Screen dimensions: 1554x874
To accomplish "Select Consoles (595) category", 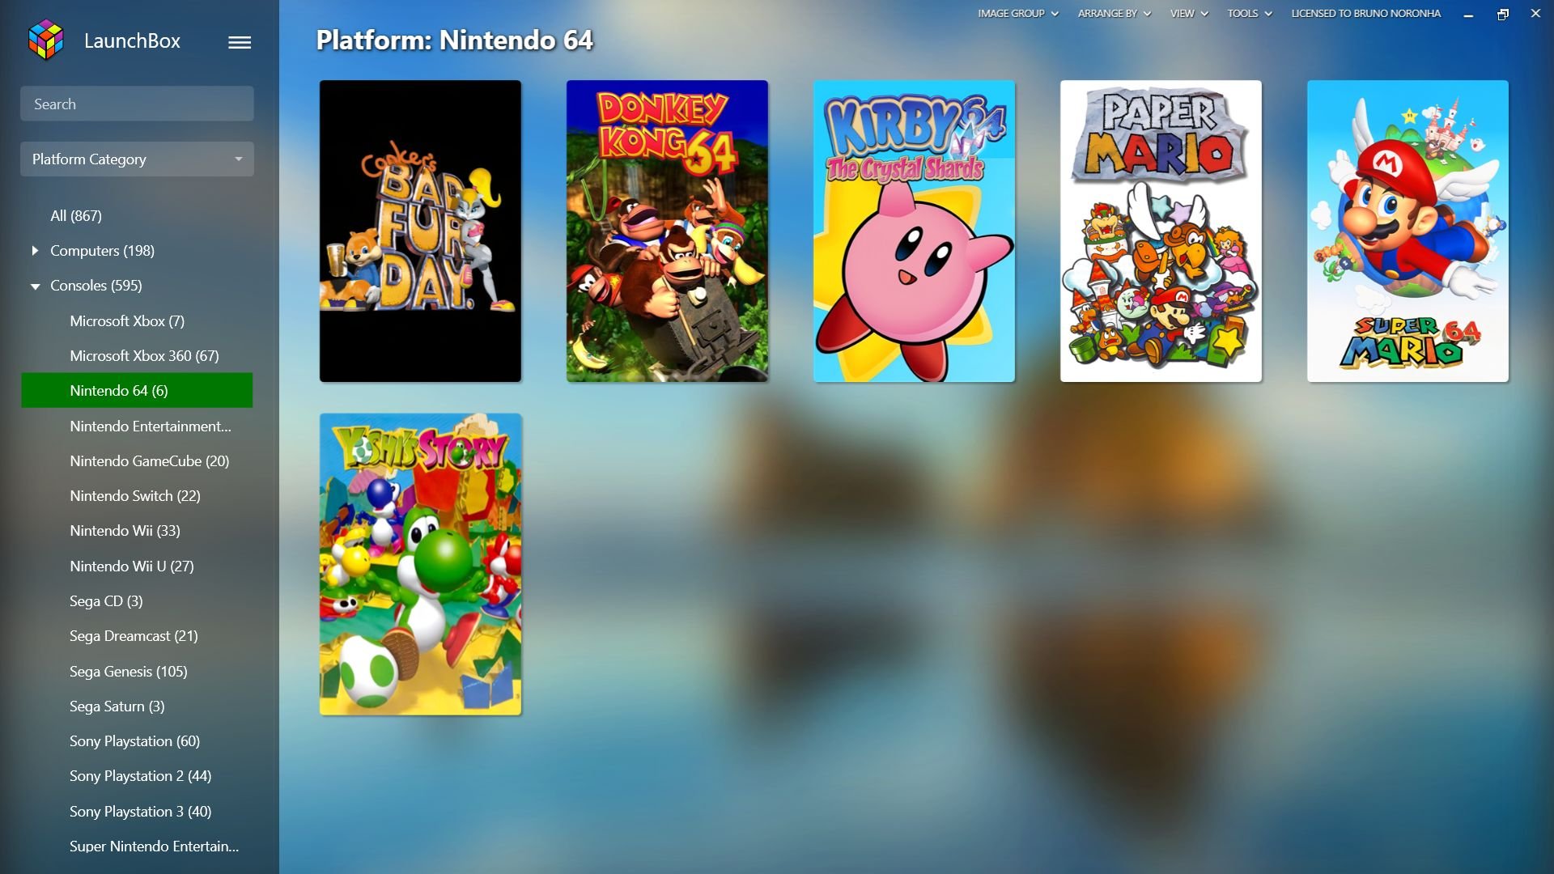I will tap(96, 286).
